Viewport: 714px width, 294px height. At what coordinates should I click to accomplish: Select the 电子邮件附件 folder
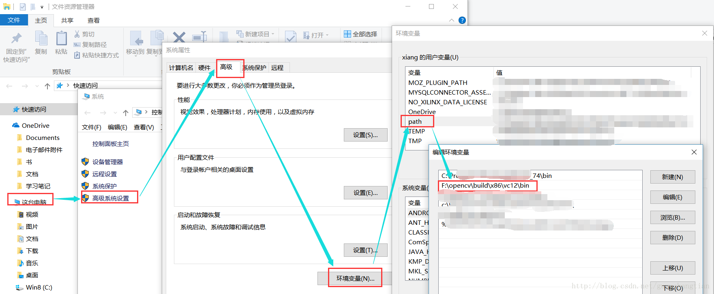(x=40, y=150)
